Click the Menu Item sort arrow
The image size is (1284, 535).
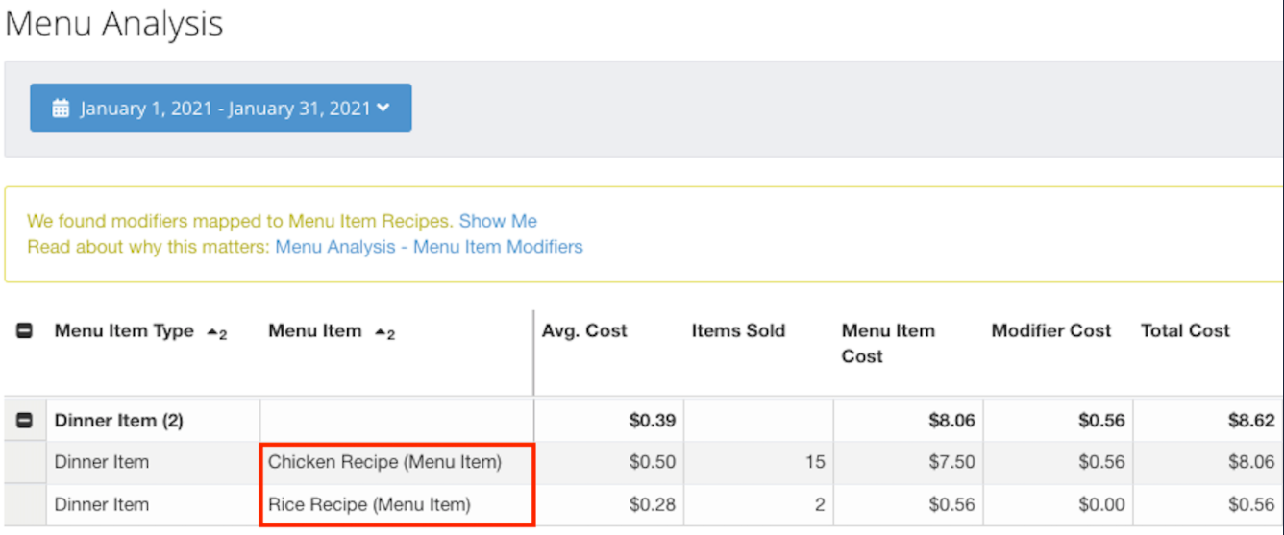click(383, 332)
